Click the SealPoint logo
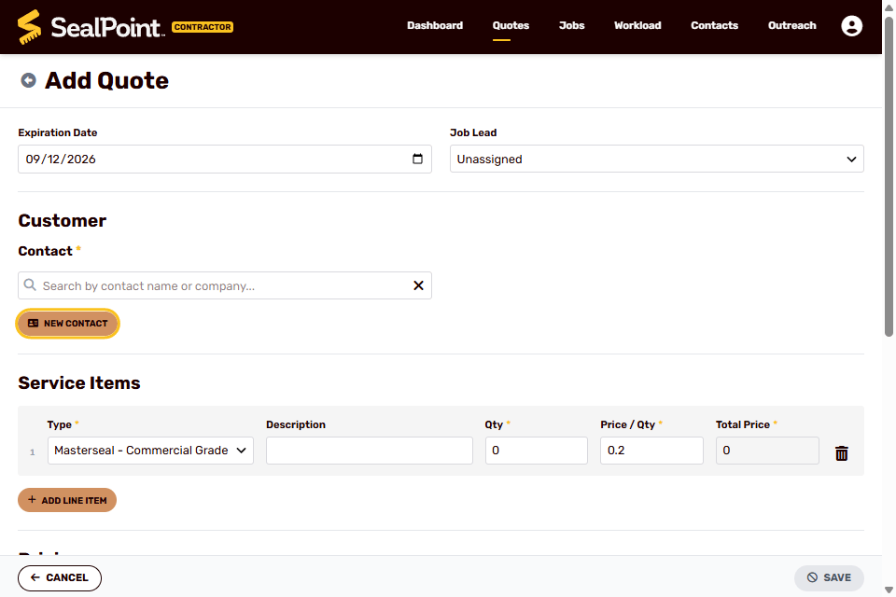Viewport: 896px width, 597px height. 91,27
